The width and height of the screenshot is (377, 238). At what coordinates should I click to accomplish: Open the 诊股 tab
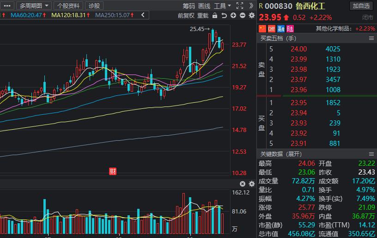click(94, 6)
